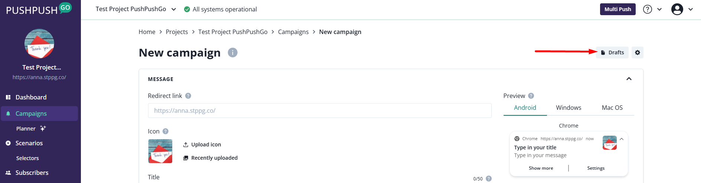The height and width of the screenshot is (183, 701).
Task: Click the Redirect link help icon
Action: pyautogui.click(x=188, y=96)
